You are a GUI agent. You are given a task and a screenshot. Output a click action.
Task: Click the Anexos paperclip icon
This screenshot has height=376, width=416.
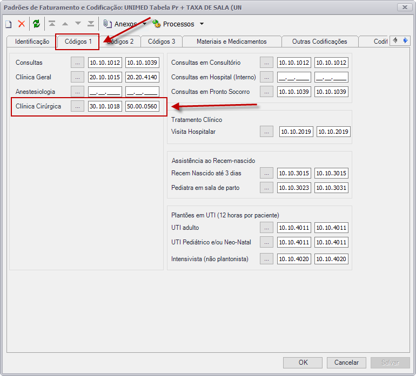pyautogui.click(x=107, y=24)
